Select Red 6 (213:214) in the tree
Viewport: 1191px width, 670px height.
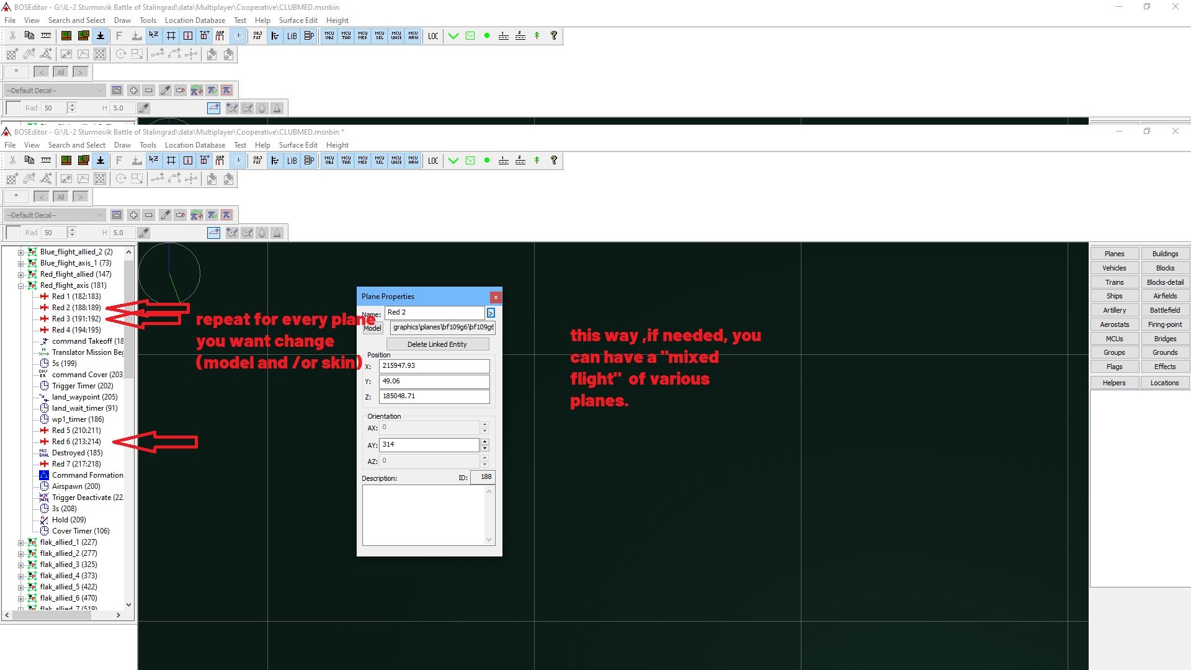click(x=76, y=442)
